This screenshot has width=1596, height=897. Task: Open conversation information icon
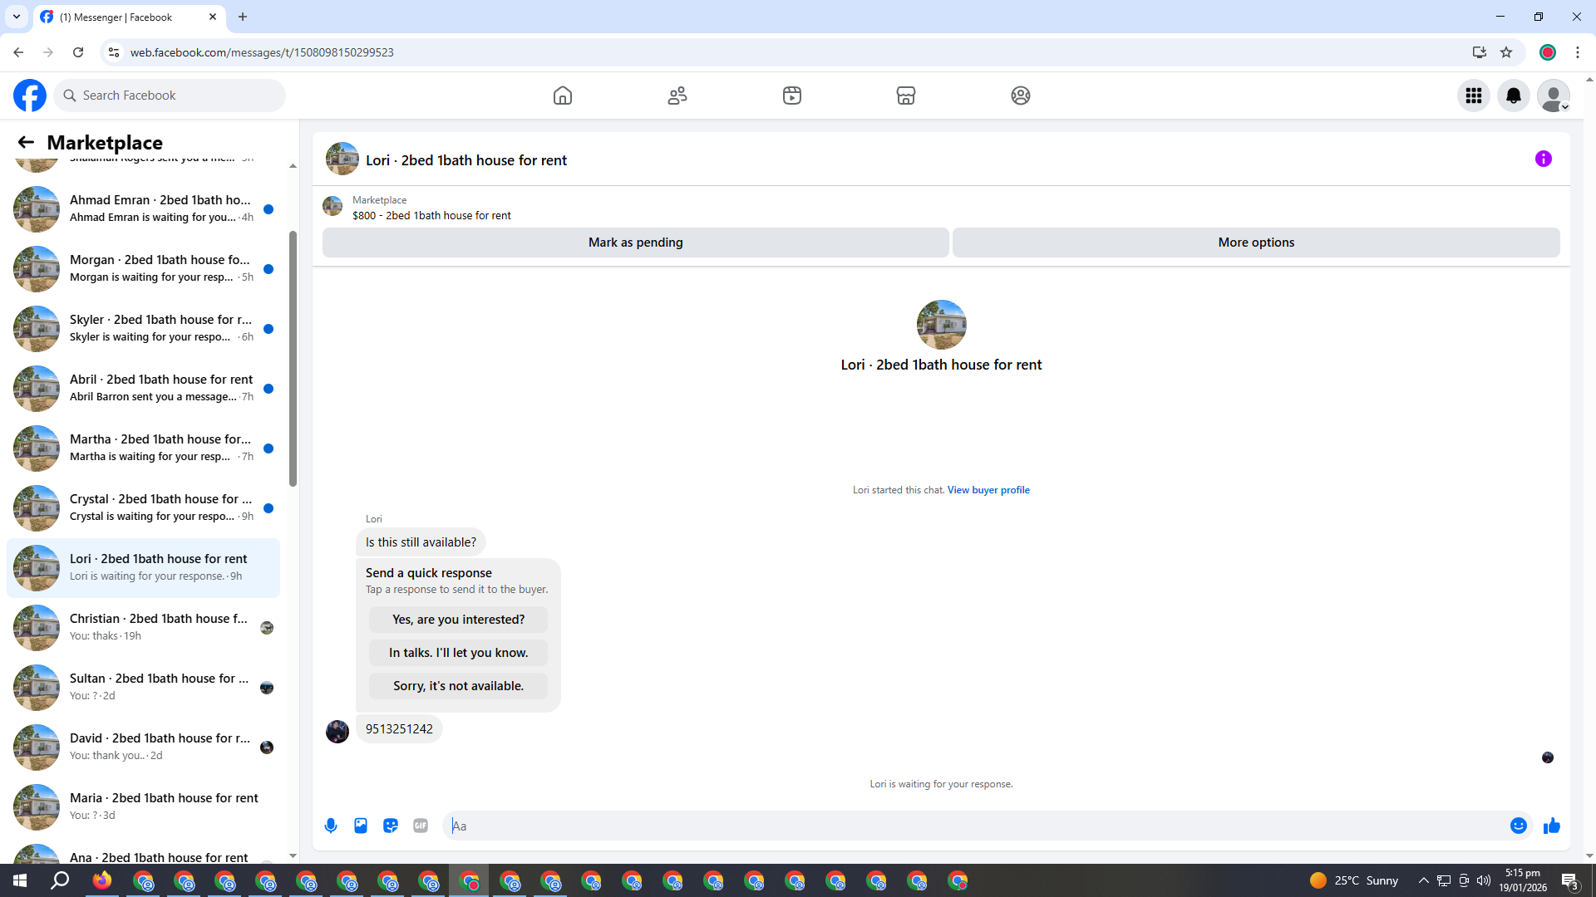coord(1544,159)
